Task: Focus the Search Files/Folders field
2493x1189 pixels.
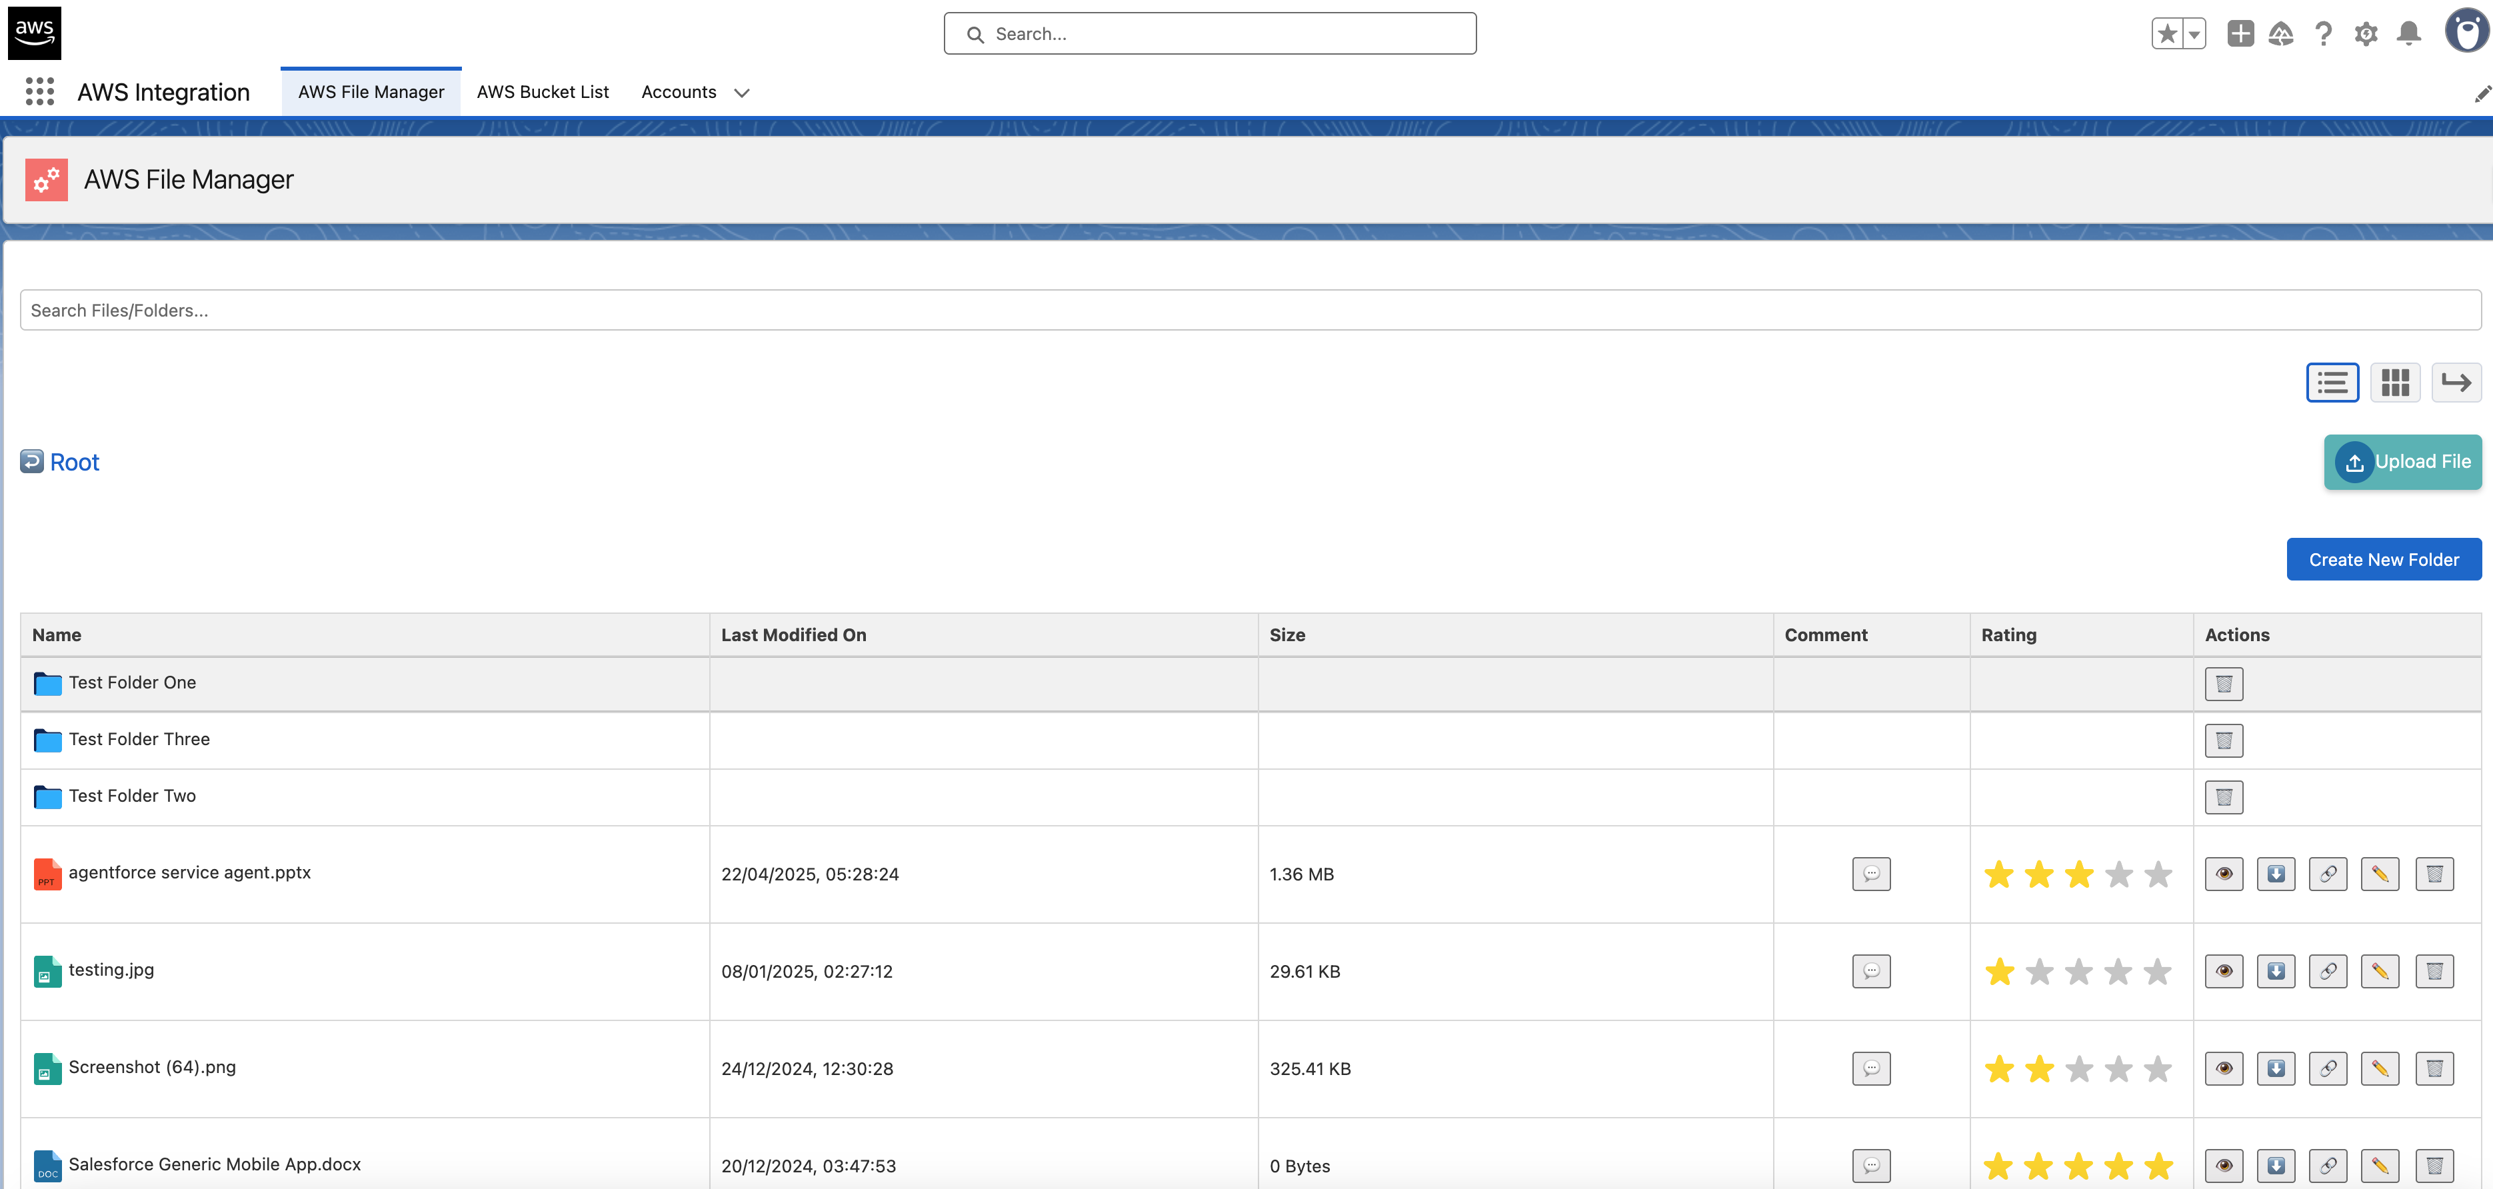Action: [x=1250, y=311]
